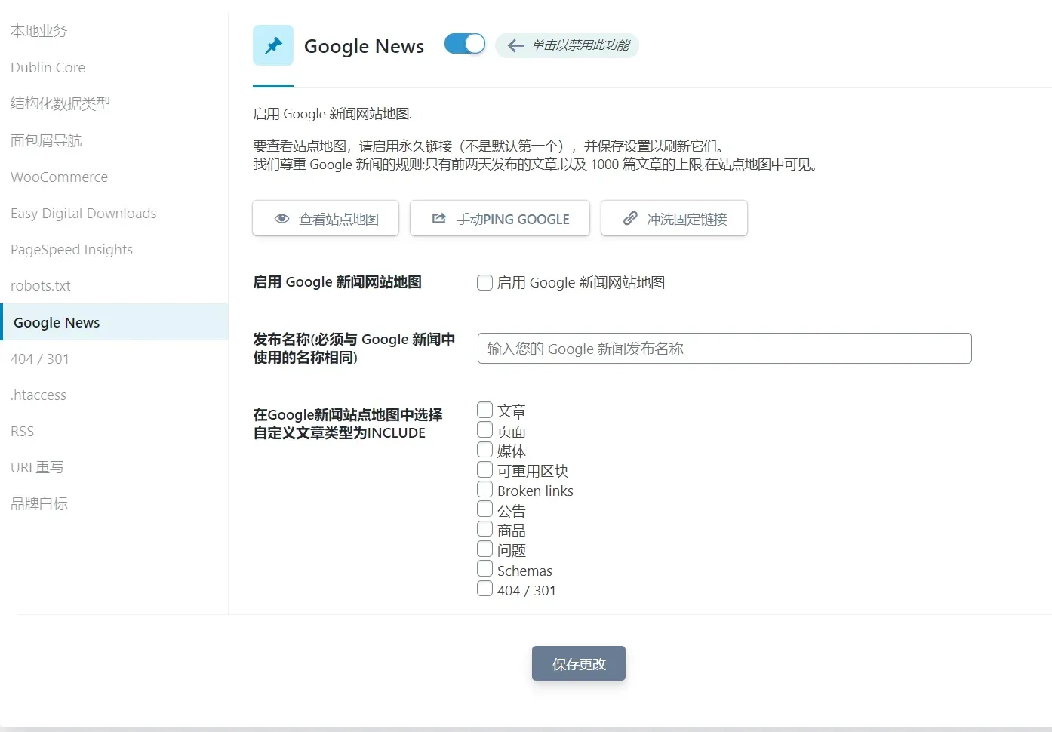The height and width of the screenshot is (732, 1052).
Task: Open the WooCommerce sidebar tab
Action: 114,177
